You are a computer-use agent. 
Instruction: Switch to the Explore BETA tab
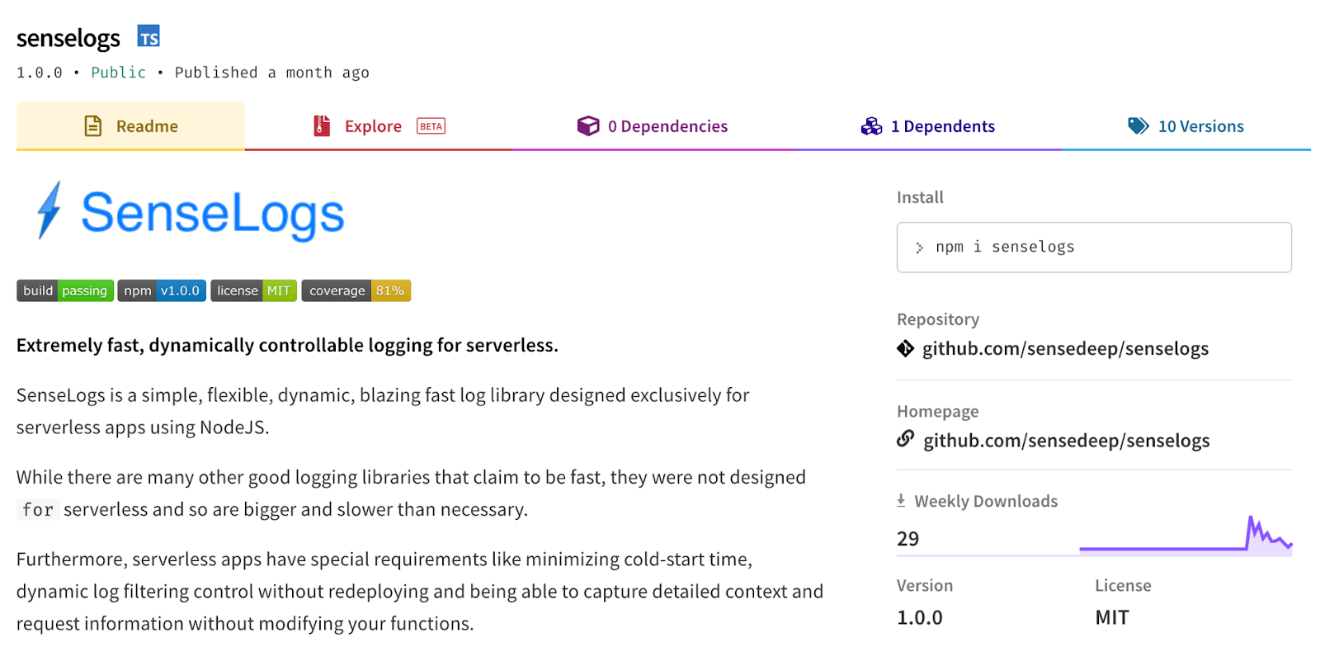(x=379, y=126)
